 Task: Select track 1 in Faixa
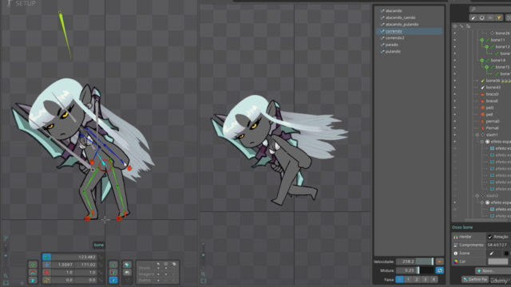pyautogui.click(x=408, y=280)
